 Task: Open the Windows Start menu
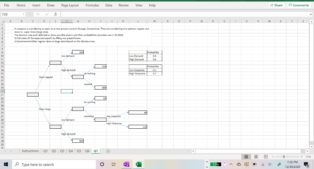coord(6,164)
